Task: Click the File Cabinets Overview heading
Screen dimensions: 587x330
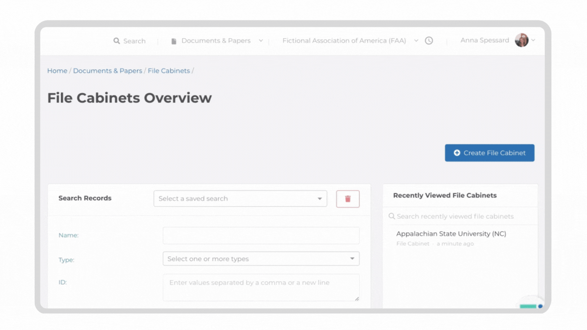Action: click(x=130, y=98)
